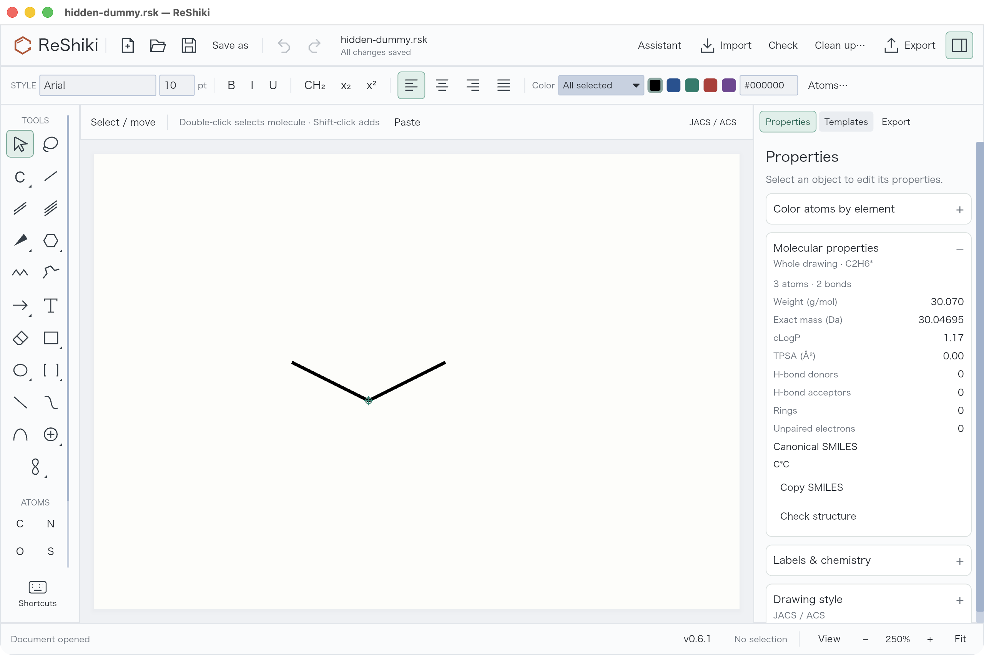Select the hexagon ring tool
This screenshot has height=655, width=984.
[50, 241]
